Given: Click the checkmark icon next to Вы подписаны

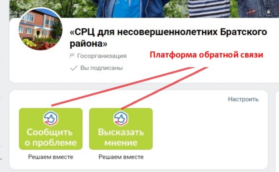Looking at the screenshot, I should pyautogui.click(x=74, y=68).
